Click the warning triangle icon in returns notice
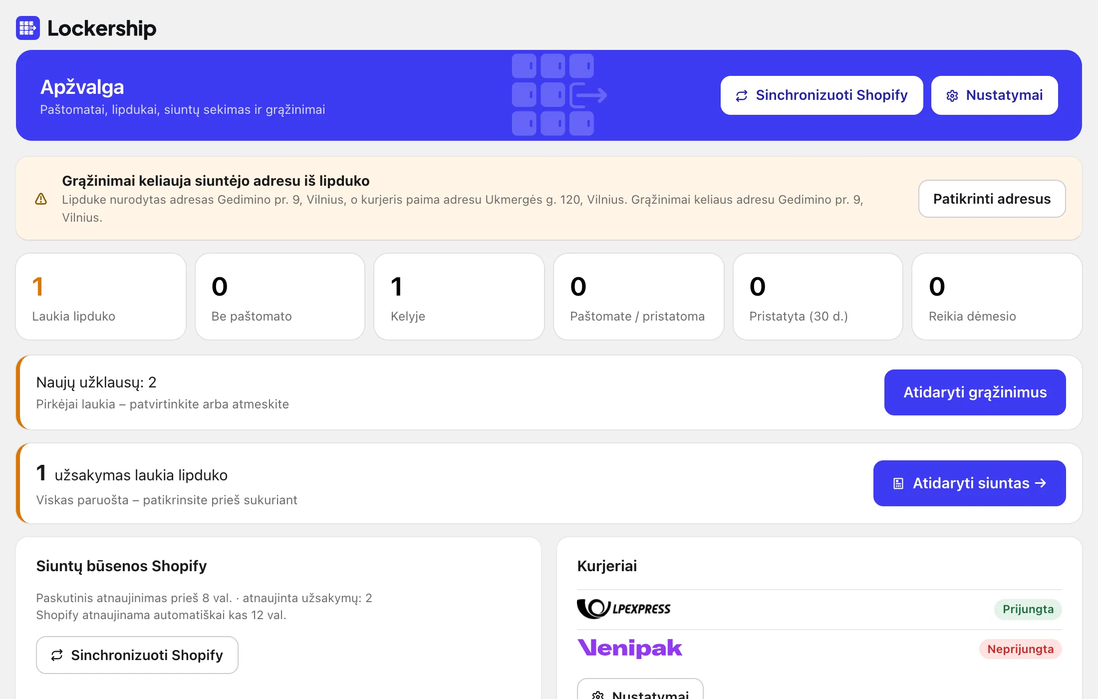 41,199
